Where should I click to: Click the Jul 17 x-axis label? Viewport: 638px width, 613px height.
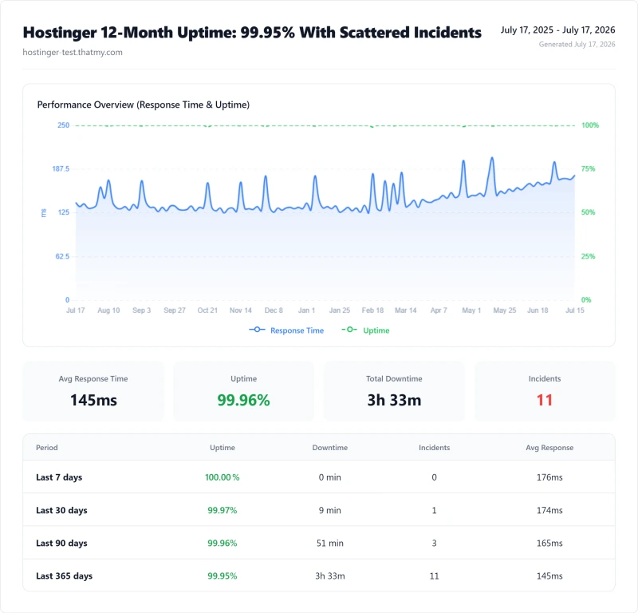pyautogui.click(x=75, y=310)
